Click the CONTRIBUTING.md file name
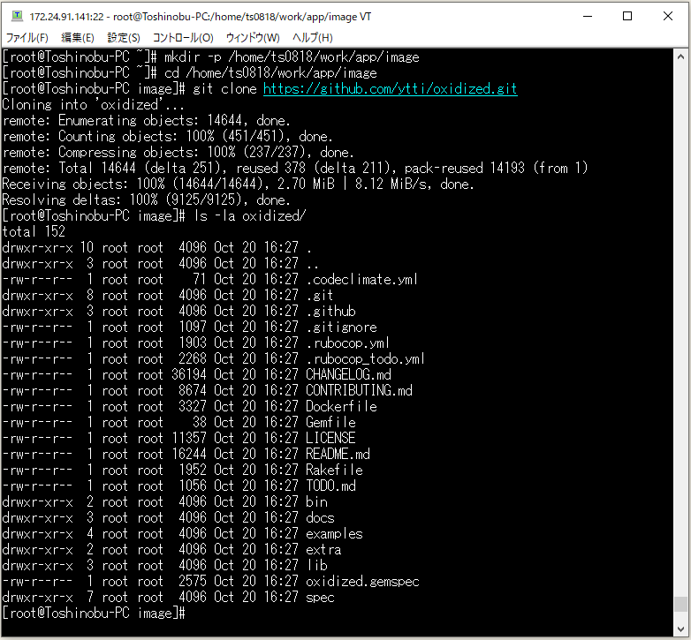Viewport: 691px width, 640px height. coord(359,390)
